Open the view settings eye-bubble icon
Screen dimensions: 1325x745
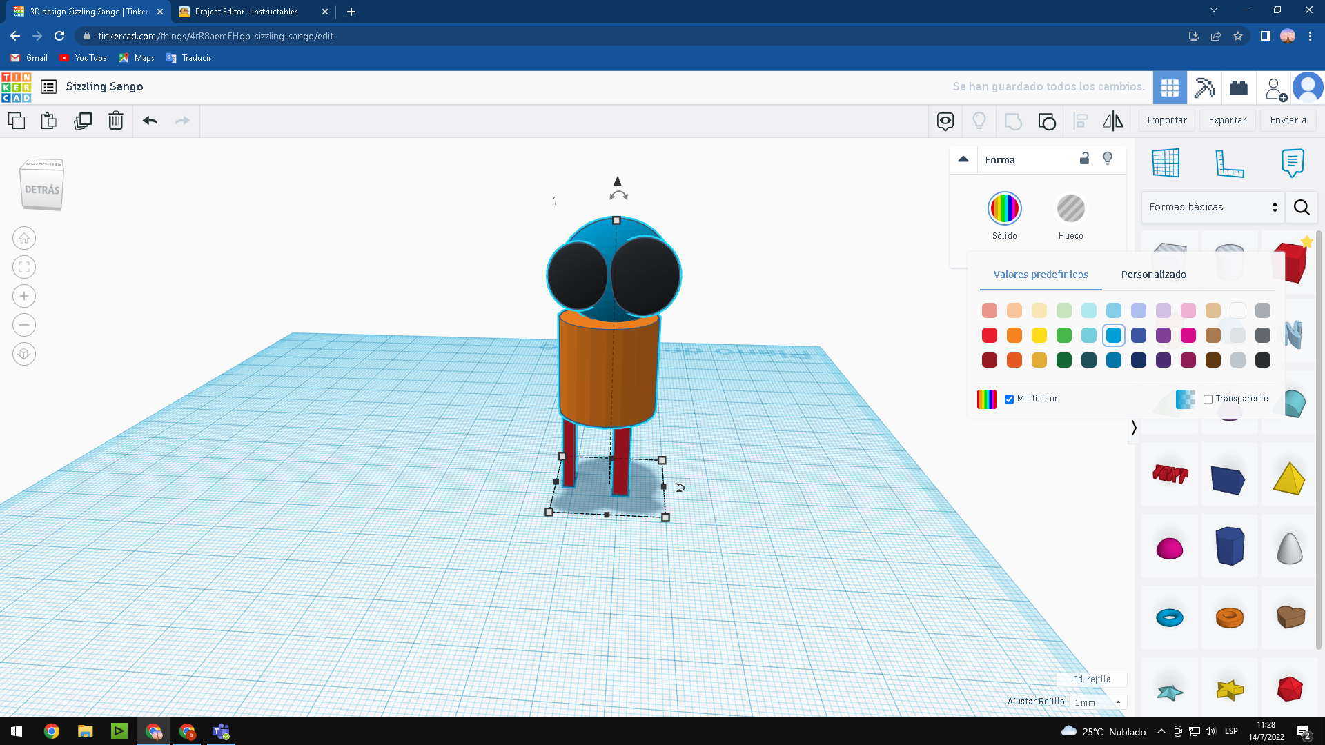945,121
